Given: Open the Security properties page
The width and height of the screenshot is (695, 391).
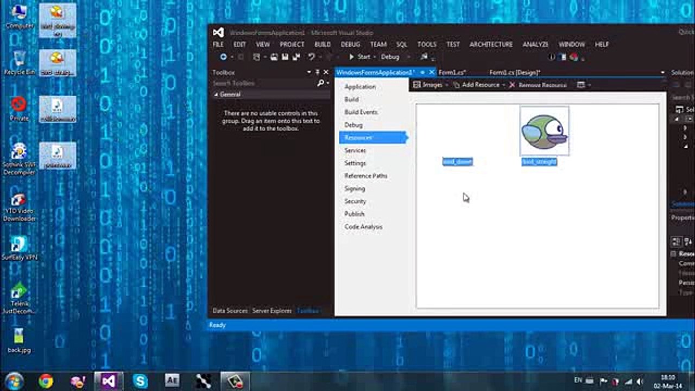Looking at the screenshot, I should [x=355, y=201].
